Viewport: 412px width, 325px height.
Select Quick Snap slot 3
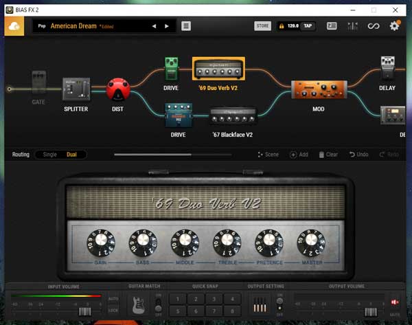pyautogui.click(x=214, y=299)
